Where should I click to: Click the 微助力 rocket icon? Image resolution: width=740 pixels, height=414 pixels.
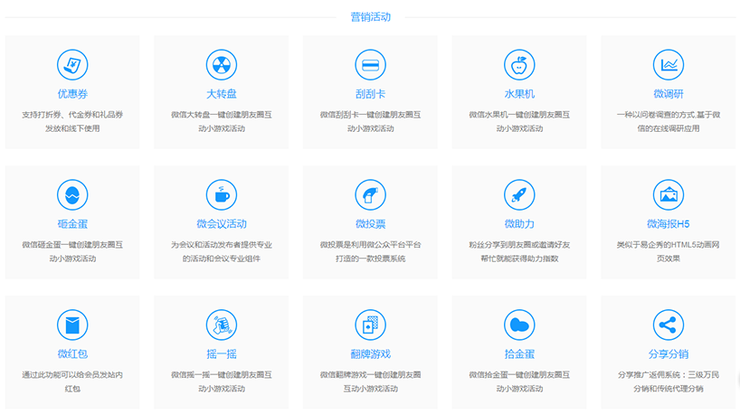coord(519,194)
